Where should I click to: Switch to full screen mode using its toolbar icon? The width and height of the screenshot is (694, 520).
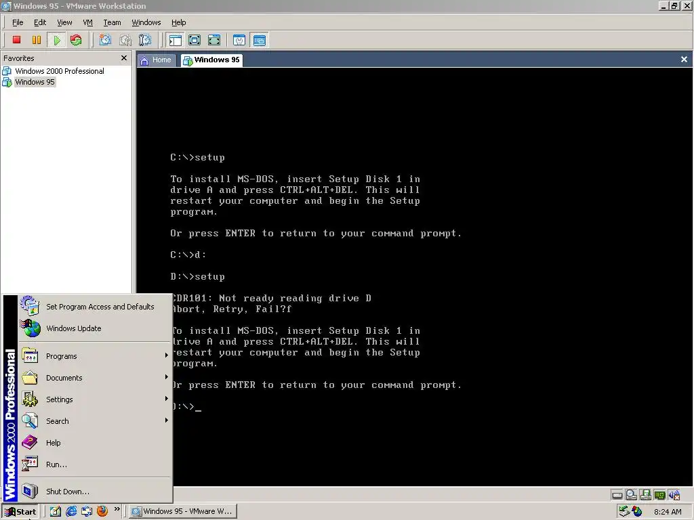(x=195, y=40)
